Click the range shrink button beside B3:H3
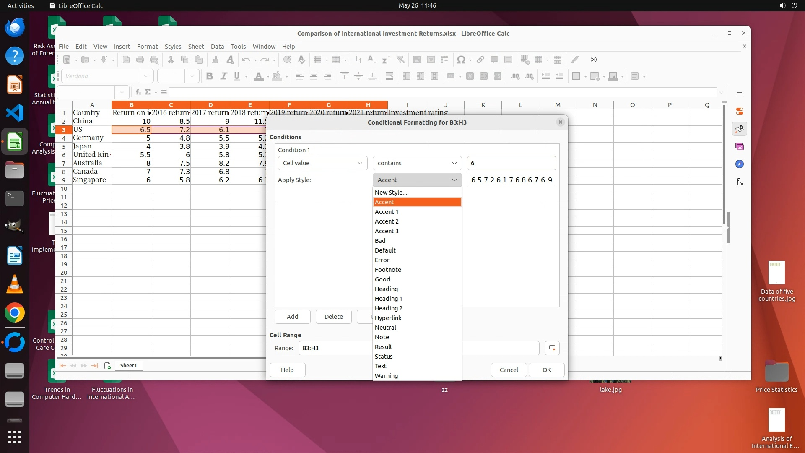This screenshot has width=805, height=453. (x=552, y=348)
